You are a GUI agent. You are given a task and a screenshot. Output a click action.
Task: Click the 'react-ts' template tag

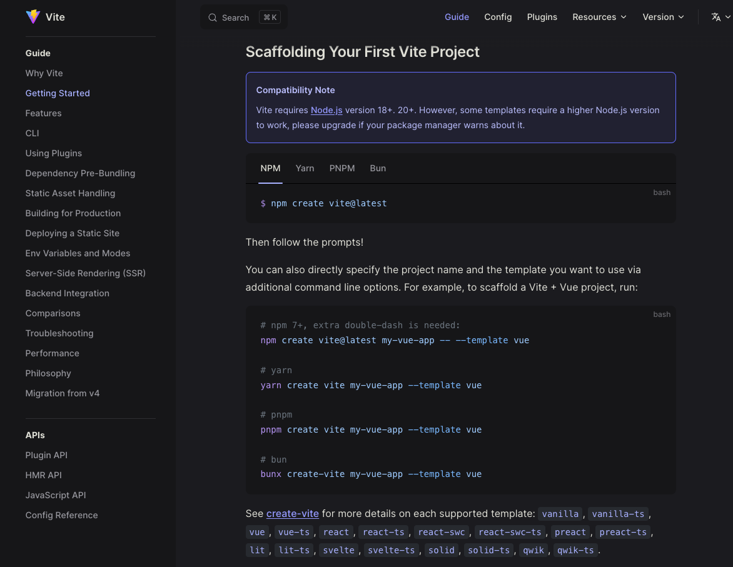(x=383, y=532)
